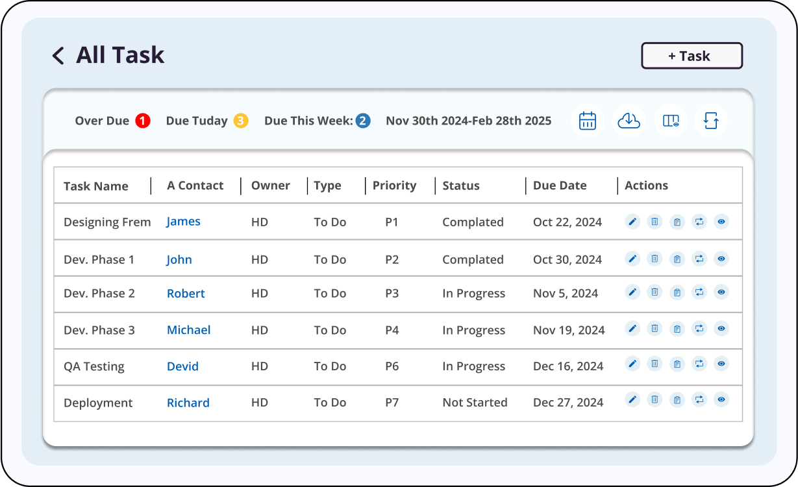Click the sync/refresh icon in toolbar
Screen dimensions: 798x487
pyautogui.click(x=711, y=121)
